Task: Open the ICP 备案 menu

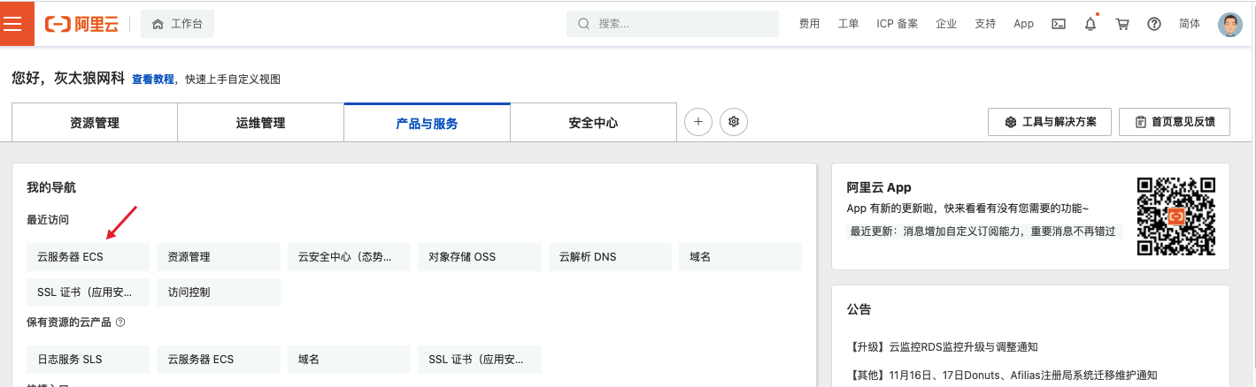Action: click(x=897, y=24)
